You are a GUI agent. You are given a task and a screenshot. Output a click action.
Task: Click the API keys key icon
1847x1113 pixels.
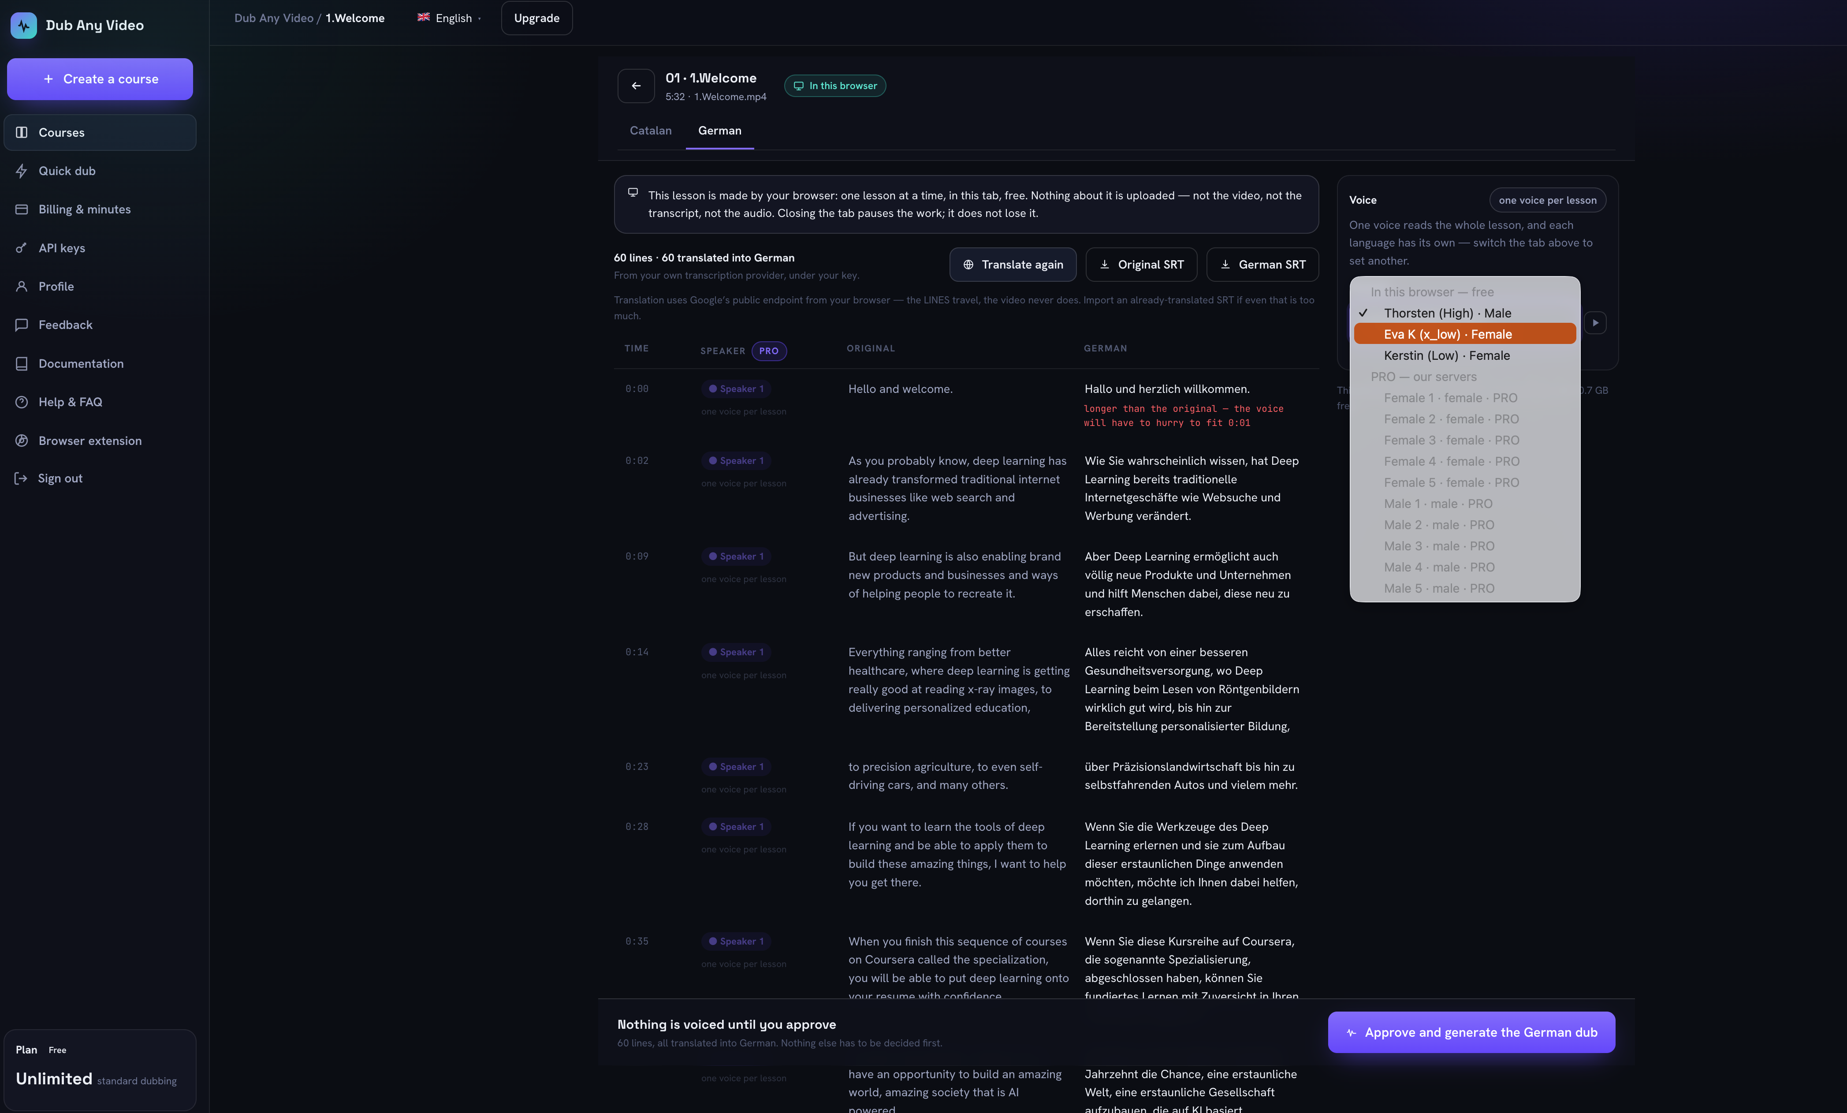pyautogui.click(x=22, y=248)
